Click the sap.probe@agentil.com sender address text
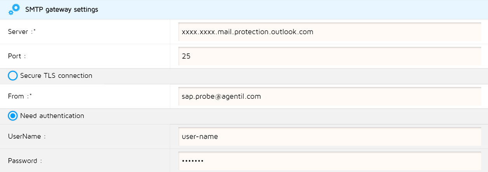Screen dimensions: 488x172 221,96
